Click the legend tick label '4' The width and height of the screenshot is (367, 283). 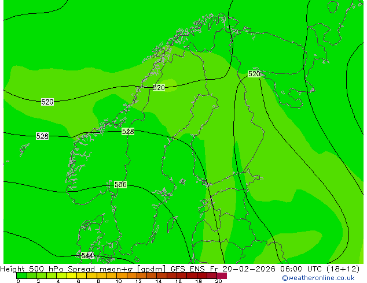pos(58,281)
